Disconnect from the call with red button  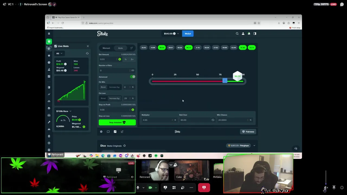[x=204, y=187]
